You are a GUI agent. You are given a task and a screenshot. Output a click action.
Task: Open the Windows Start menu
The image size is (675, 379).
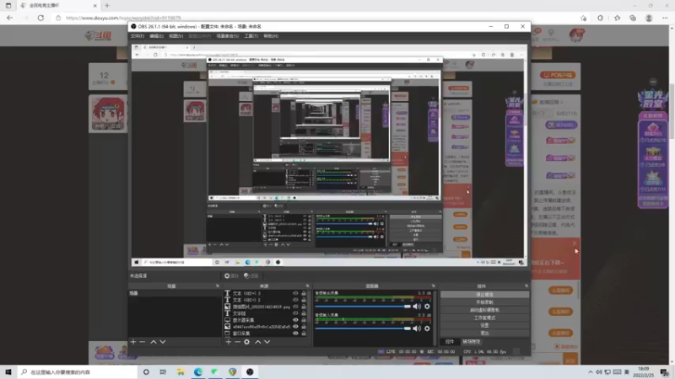[x=8, y=372]
